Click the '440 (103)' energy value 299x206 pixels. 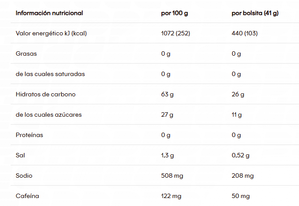point(245,34)
